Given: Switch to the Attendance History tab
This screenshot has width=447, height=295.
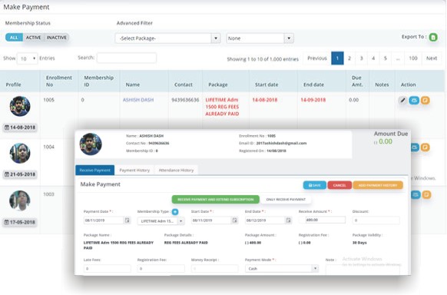Looking at the screenshot, I should tap(176, 170).
